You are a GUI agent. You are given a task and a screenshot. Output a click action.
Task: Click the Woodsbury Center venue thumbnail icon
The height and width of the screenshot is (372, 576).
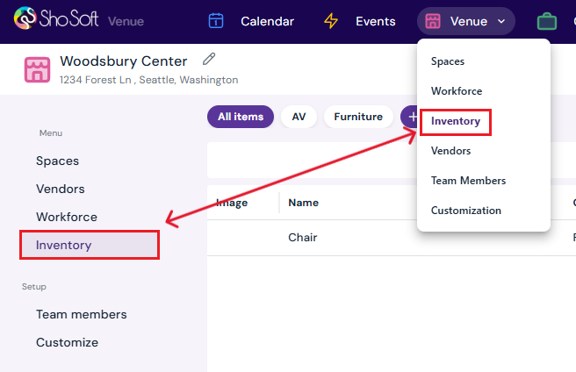[x=38, y=69]
